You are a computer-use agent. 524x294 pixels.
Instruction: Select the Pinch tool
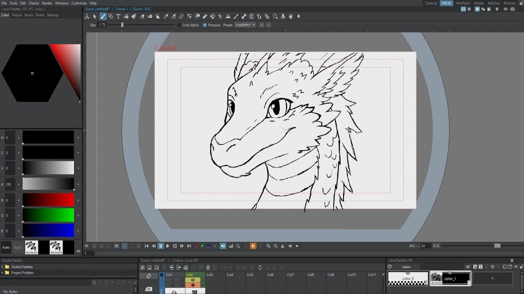click(197, 16)
